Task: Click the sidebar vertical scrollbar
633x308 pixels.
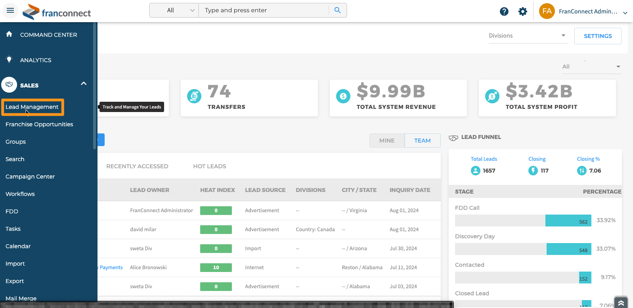Action: (94, 86)
